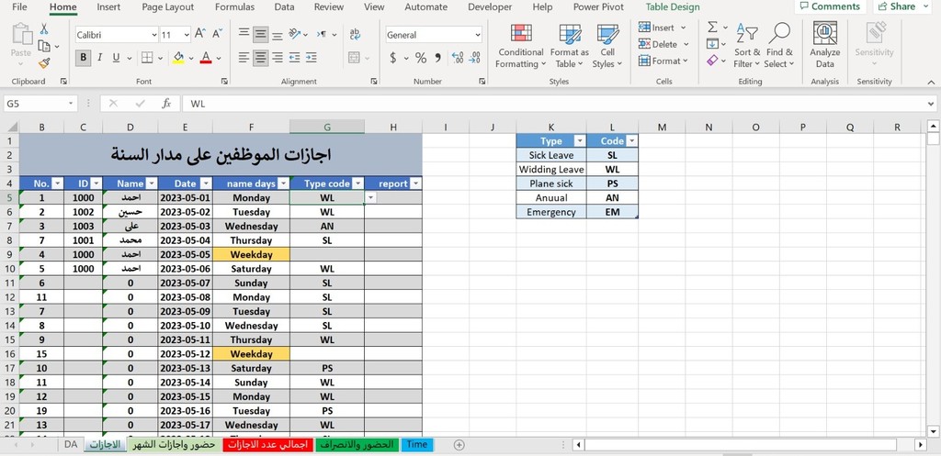Click Analyze Data button
Screen dimensions: 941x456
(824, 46)
